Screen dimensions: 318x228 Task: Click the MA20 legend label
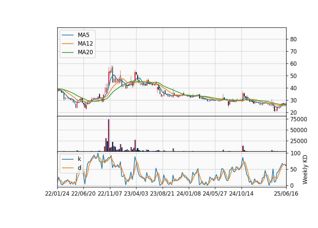tap(85, 52)
